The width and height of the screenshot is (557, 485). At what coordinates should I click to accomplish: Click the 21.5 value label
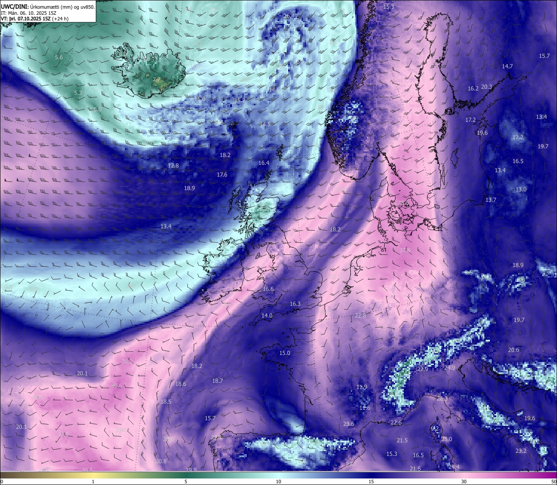coord(402,441)
